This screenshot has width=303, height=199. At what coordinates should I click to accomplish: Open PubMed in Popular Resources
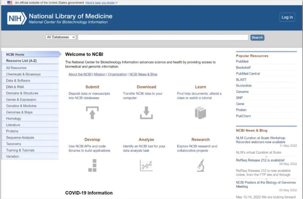[242, 61]
